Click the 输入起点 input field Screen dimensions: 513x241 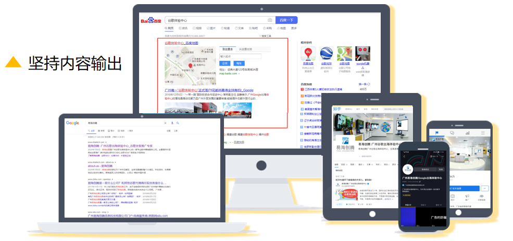pyautogui.click(x=240, y=57)
